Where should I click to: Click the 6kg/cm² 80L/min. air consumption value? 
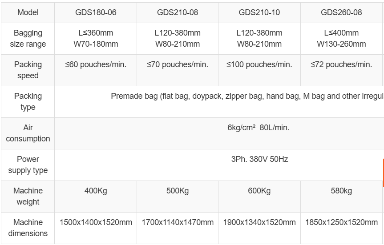tap(259, 128)
